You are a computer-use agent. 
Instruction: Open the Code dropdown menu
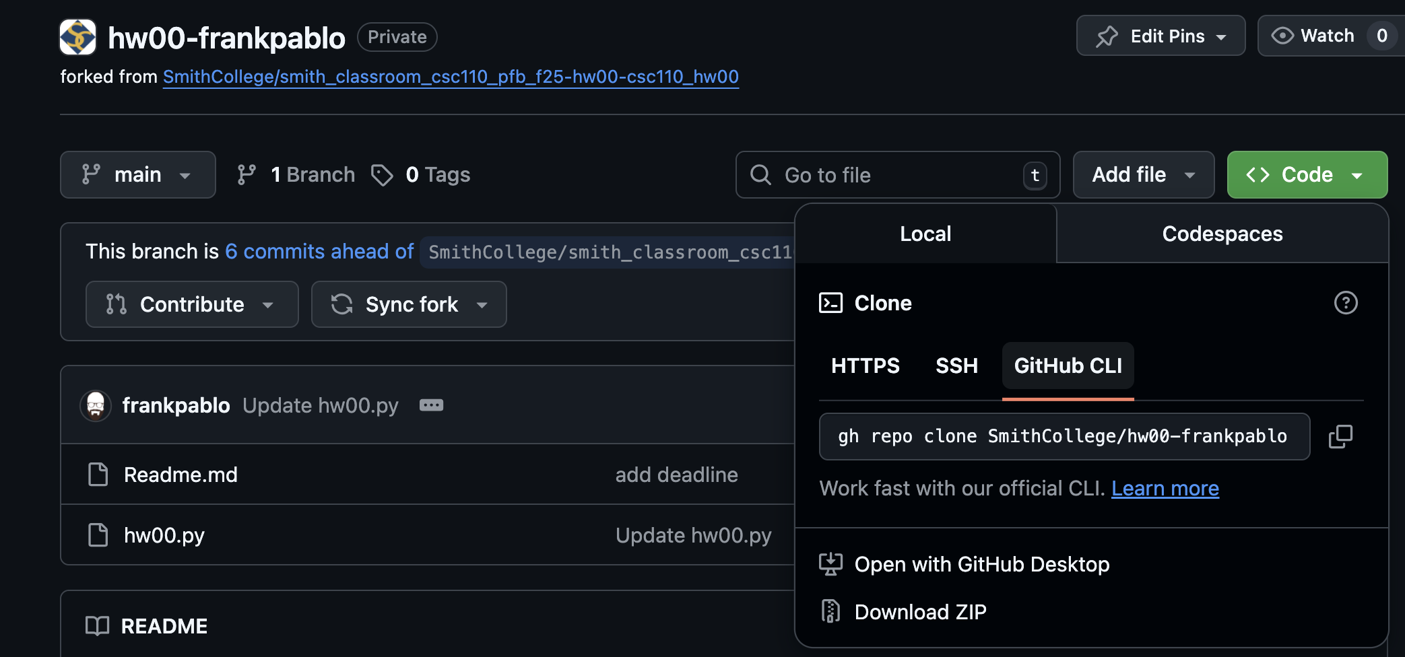pyautogui.click(x=1307, y=174)
